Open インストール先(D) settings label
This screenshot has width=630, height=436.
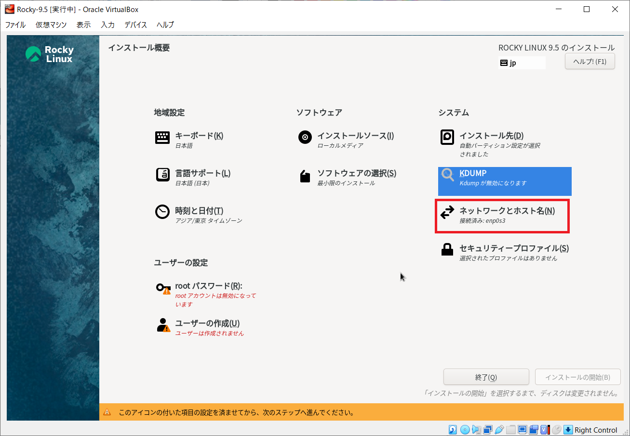pyautogui.click(x=491, y=136)
